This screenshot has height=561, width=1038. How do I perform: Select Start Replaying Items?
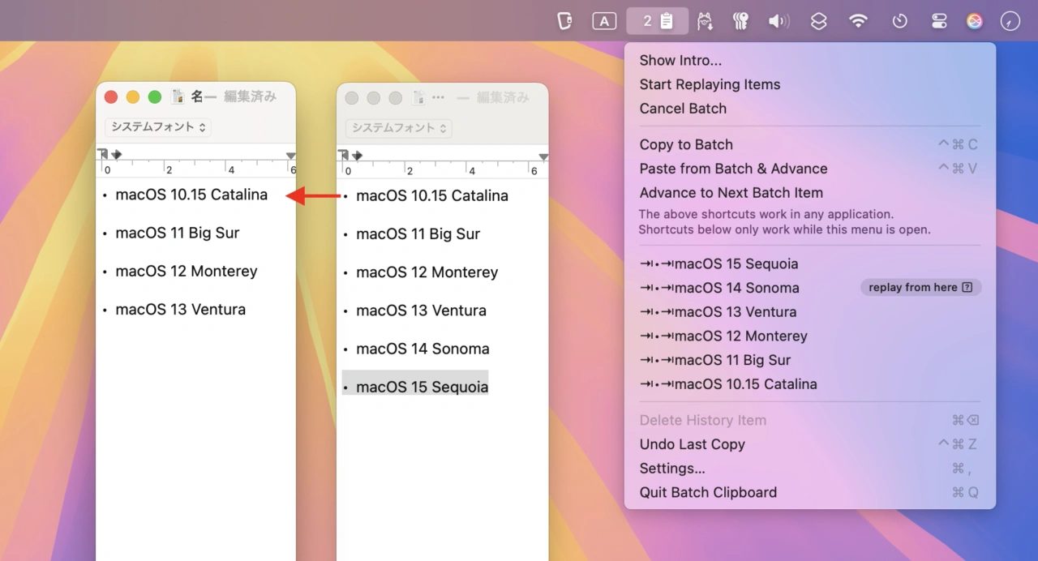pos(710,84)
